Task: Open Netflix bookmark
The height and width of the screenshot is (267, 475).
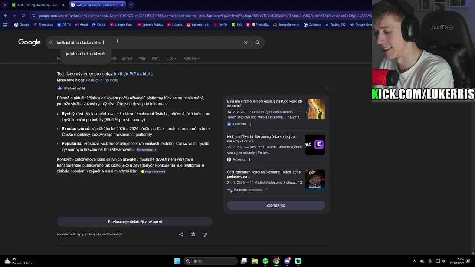Action: [x=220, y=25]
